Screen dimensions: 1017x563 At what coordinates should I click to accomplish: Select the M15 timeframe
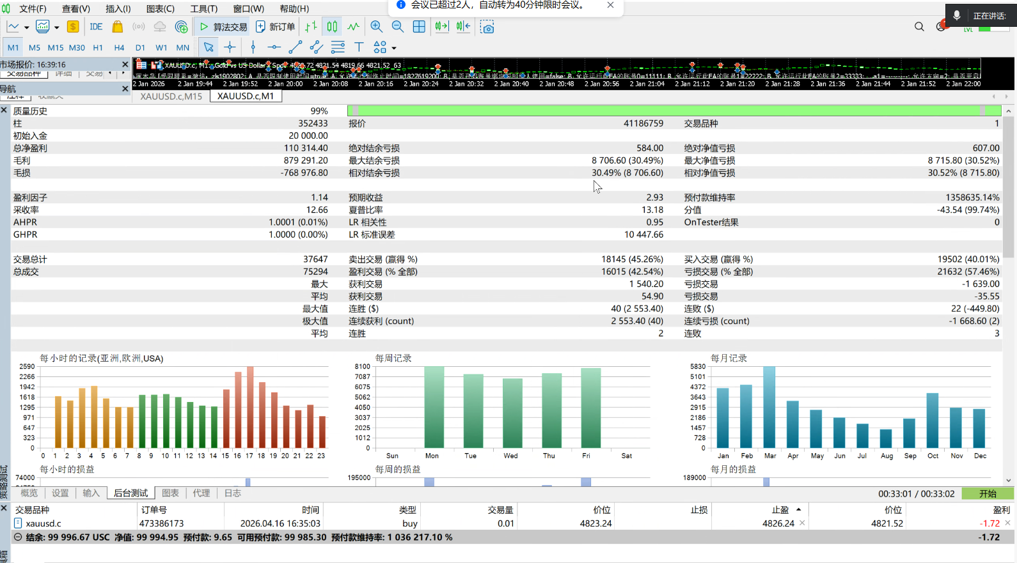tap(56, 47)
